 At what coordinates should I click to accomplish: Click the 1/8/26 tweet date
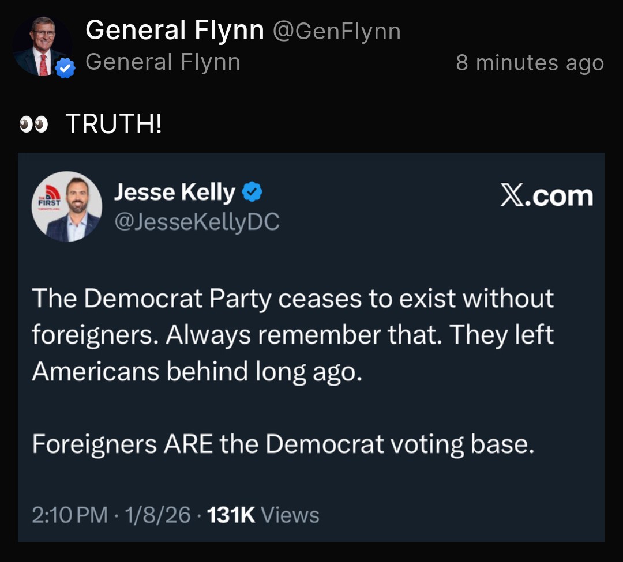tap(153, 515)
